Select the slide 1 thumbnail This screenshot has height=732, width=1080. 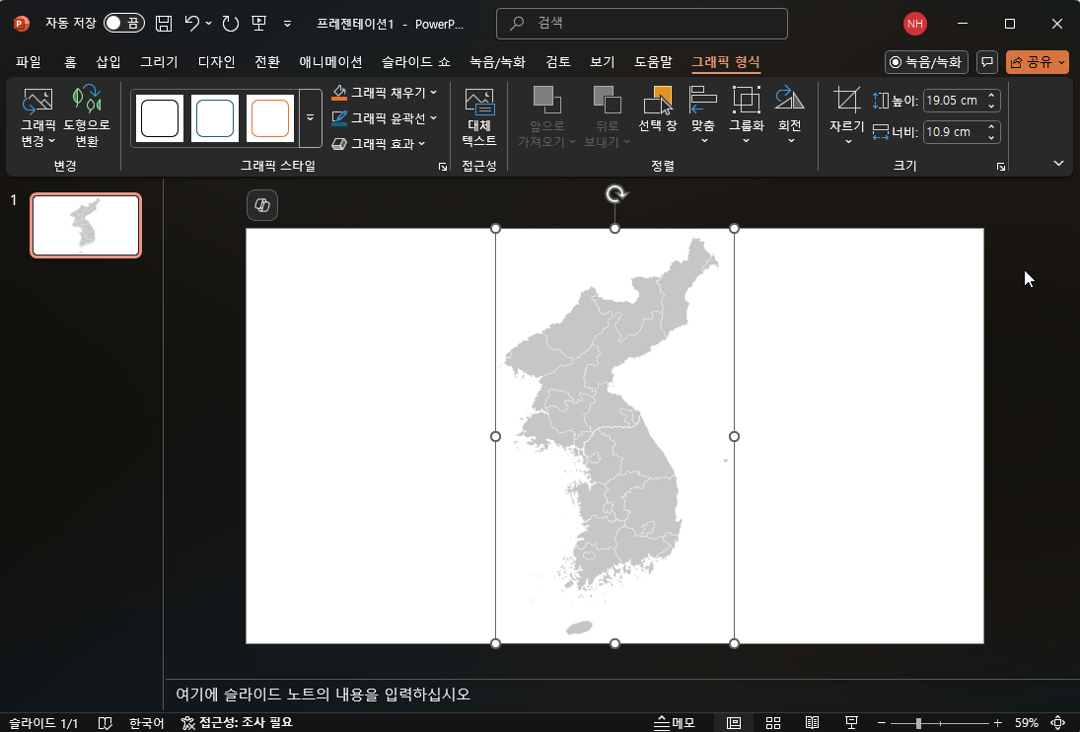[85, 225]
